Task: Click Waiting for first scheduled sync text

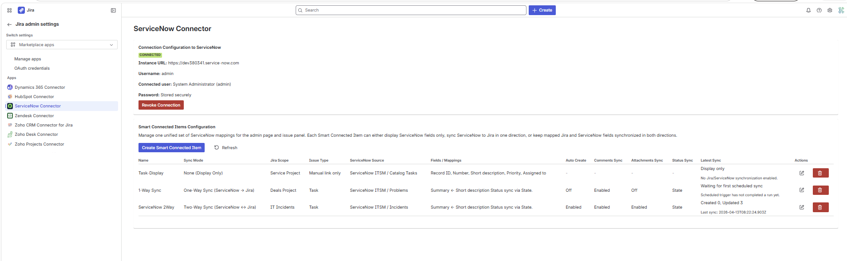Action: pos(732,186)
